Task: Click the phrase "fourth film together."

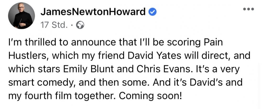Action: pyautogui.click(x=70, y=96)
